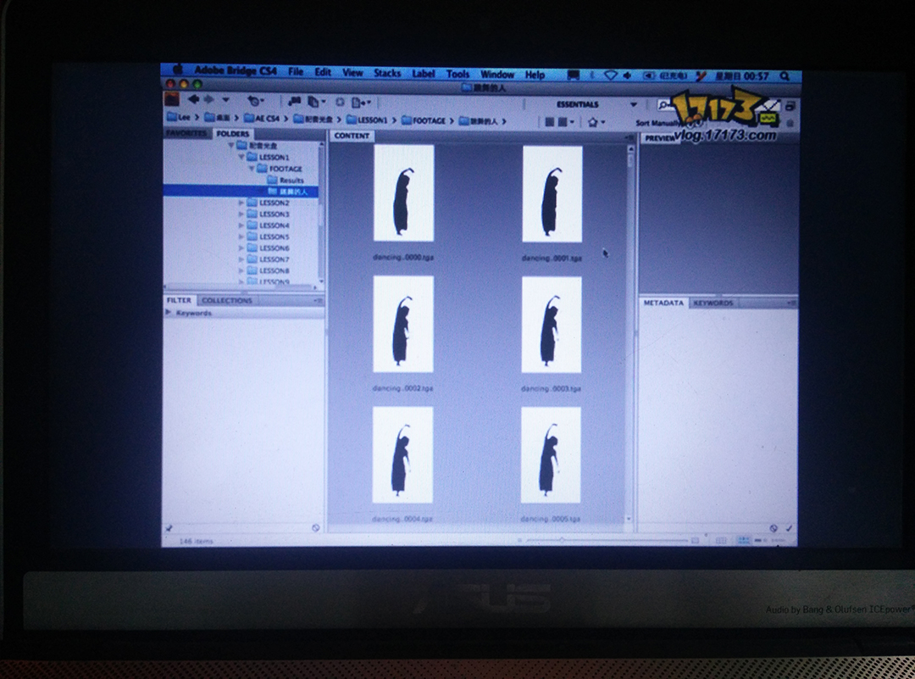The image size is (915, 679).
Task: Select thumbnail dancing_0002.tga
Action: [403, 324]
